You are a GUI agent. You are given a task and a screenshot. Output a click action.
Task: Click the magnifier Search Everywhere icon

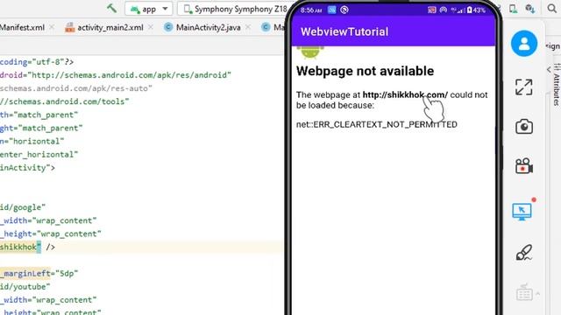click(x=552, y=8)
